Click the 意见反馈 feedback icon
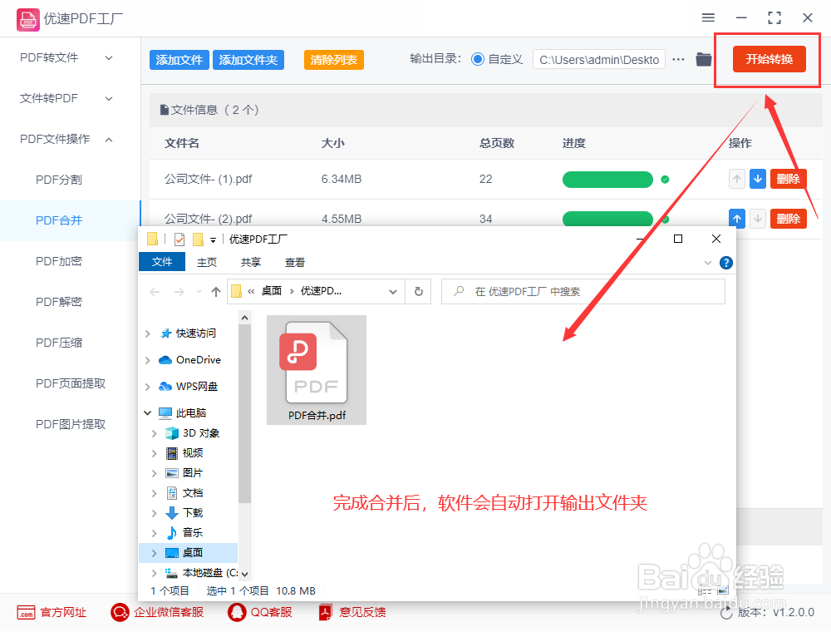 [x=326, y=612]
